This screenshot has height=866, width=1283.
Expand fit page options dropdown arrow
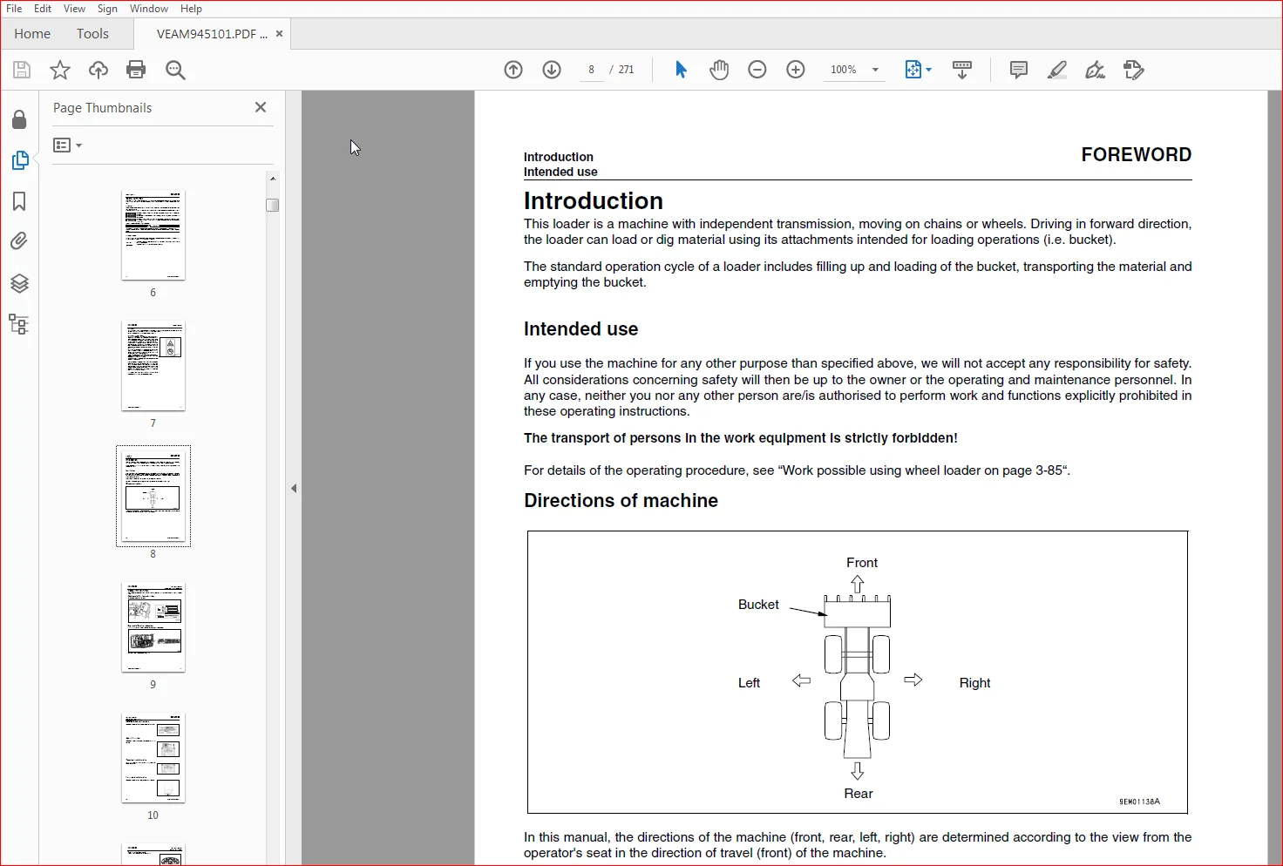click(x=928, y=70)
